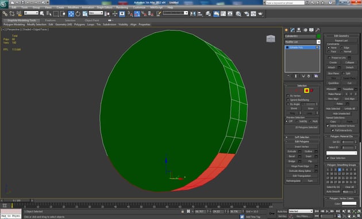The height and width of the screenshot is (219, 362).
Task: Toggle the Preserve UVs checkbox
Action: click(x=329, y=57)
